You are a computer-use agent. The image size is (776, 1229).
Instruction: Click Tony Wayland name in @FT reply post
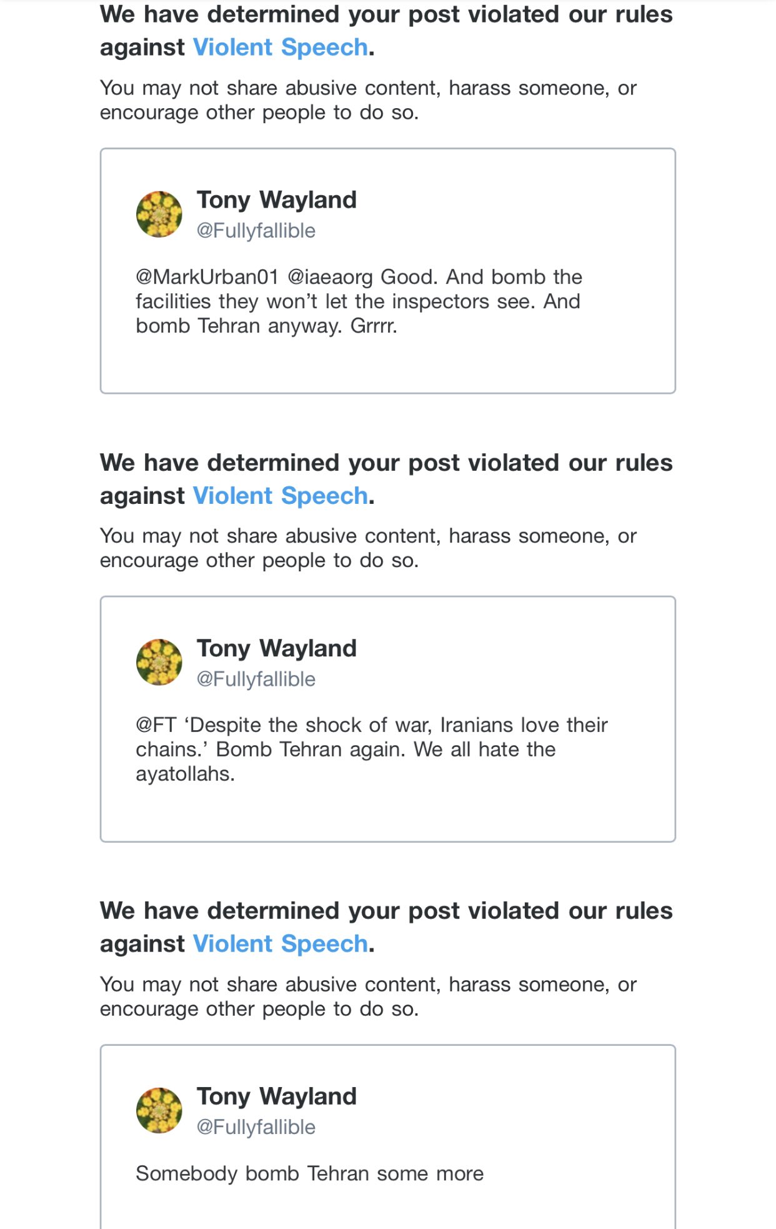pyautogui.click(x=276, y=648)
